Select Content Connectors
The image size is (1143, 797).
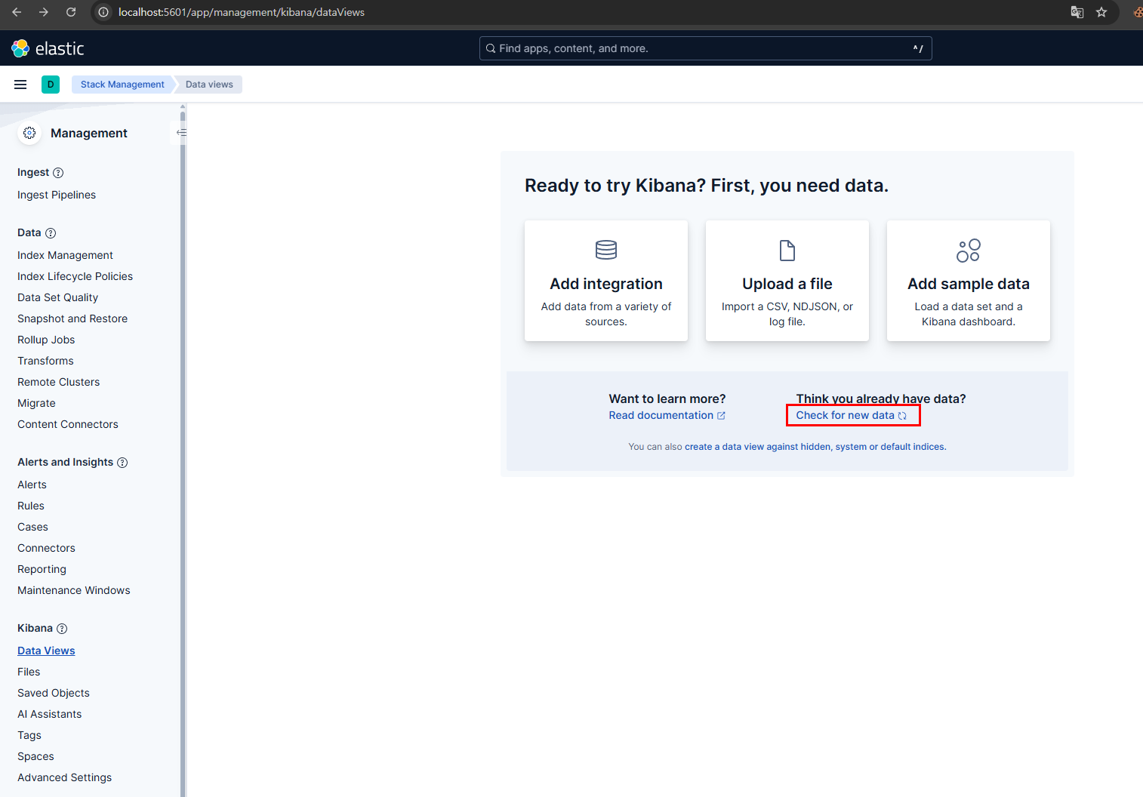click(x=68, y=424)
